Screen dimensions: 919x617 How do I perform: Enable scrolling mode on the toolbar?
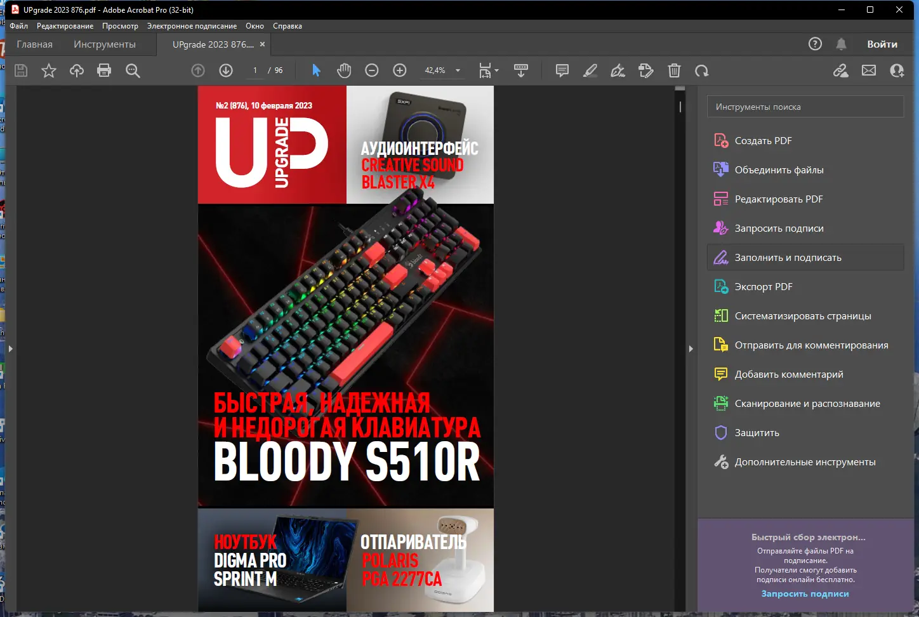[521, 70]
